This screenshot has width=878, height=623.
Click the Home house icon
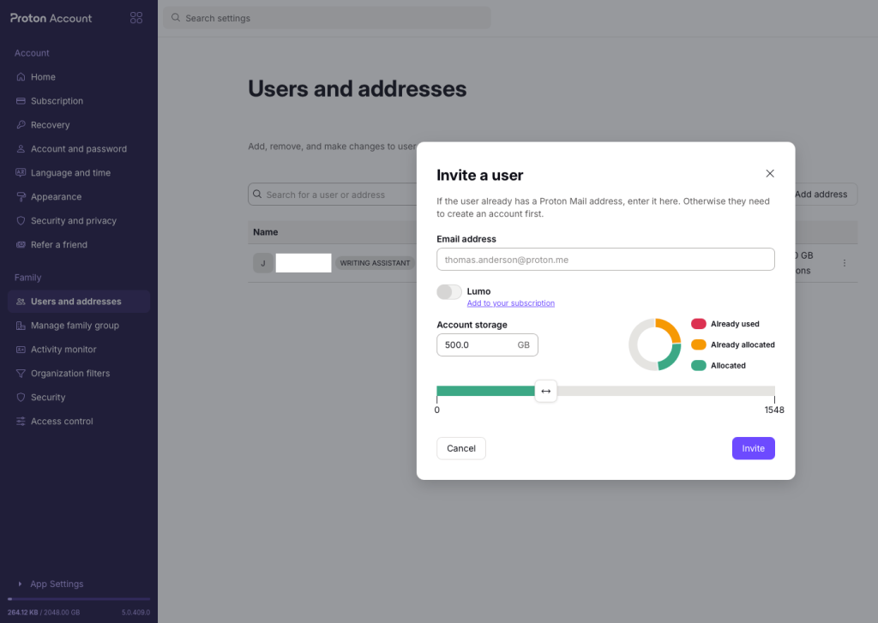tap(21, 76)
